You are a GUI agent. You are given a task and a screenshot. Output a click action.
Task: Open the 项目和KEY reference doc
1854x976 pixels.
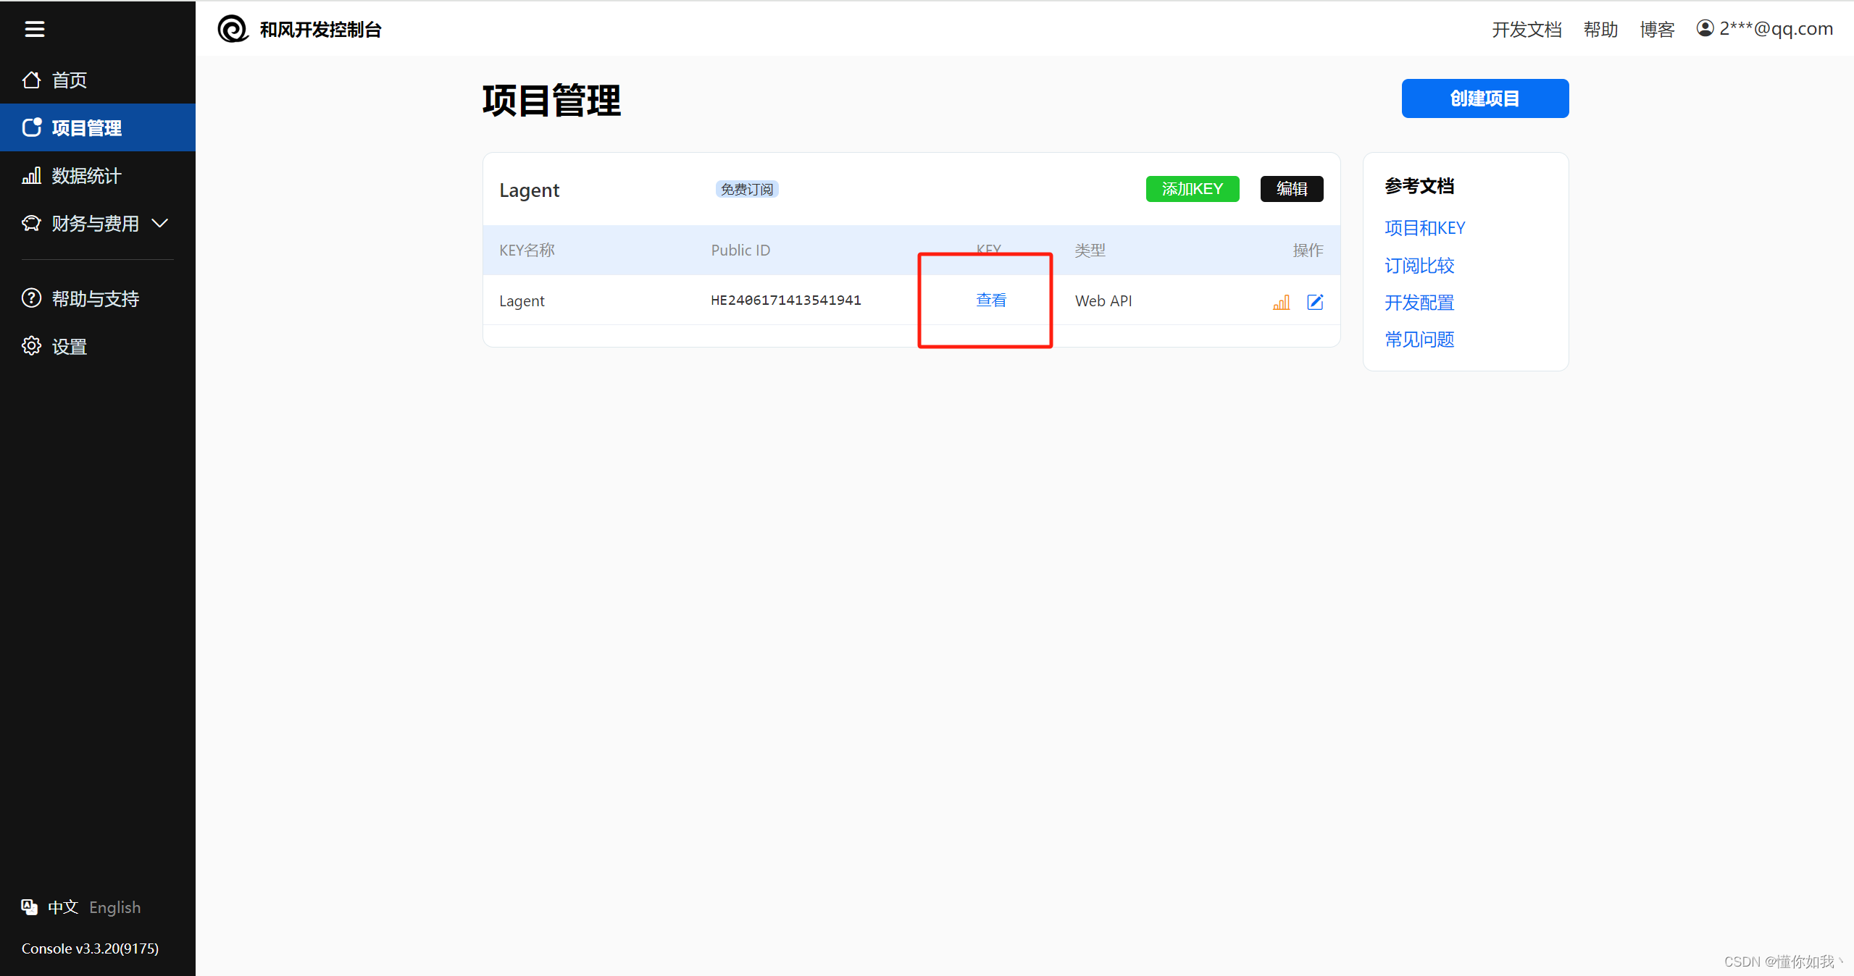pos(1424,228)
